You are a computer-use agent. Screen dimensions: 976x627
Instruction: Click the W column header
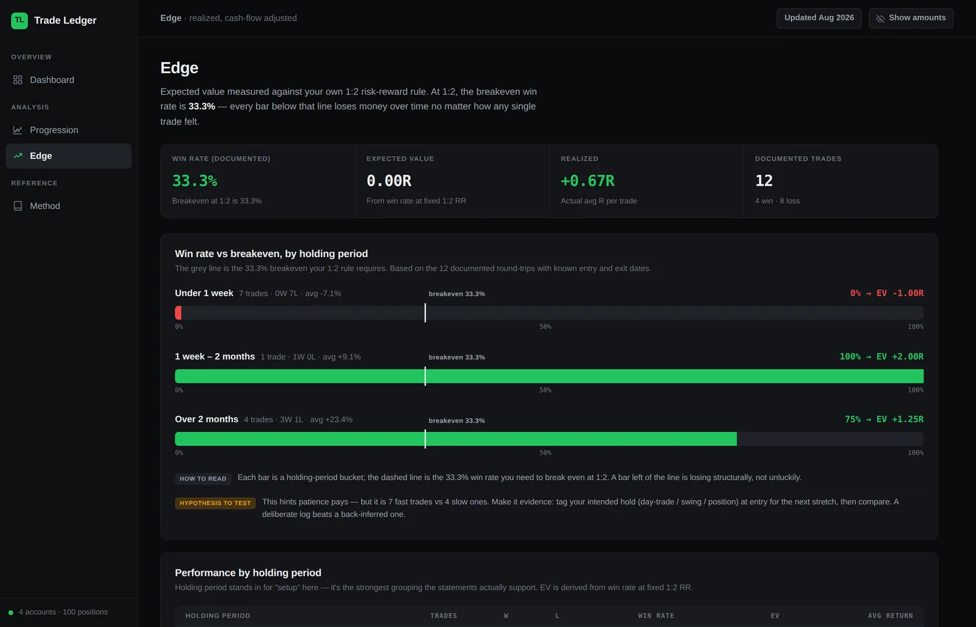coord(506,616)
